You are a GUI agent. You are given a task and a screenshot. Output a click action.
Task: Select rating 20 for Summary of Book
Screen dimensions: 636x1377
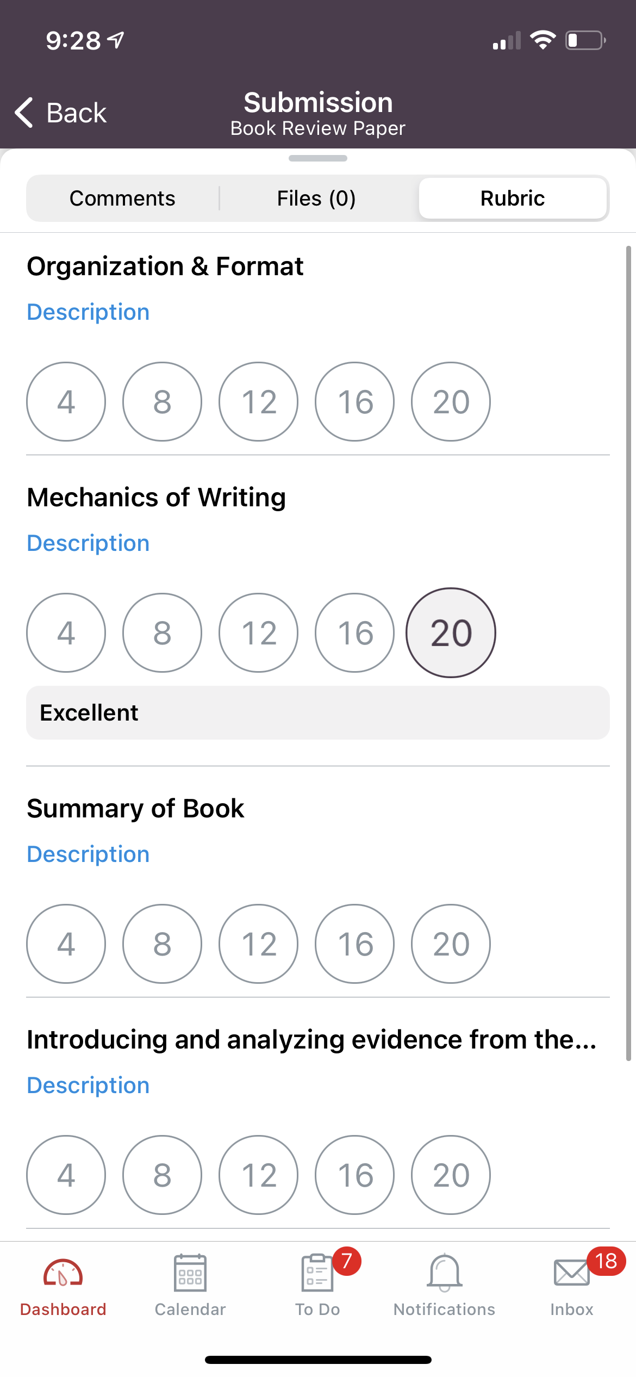click(x=451, y=944)
